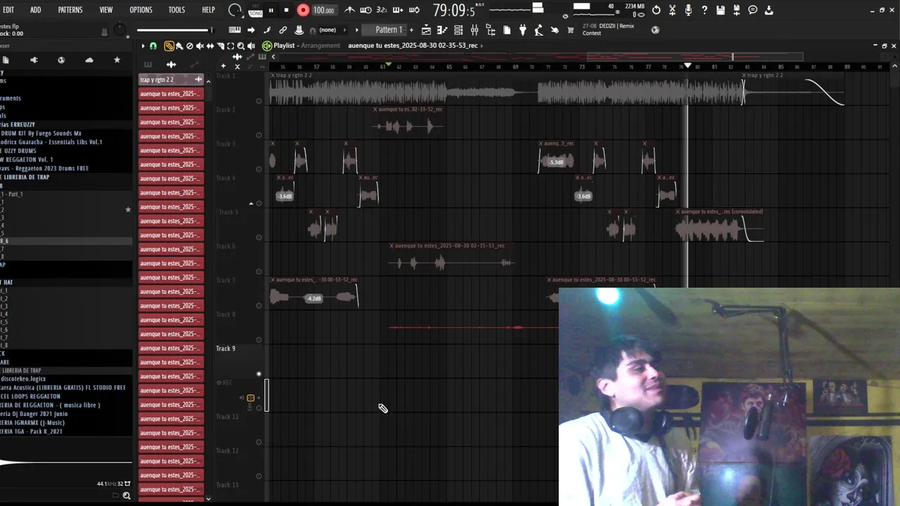This screenshot has height=506, width=900.
Task: Click the playhead marker on timeline
Action: [688, 66]
